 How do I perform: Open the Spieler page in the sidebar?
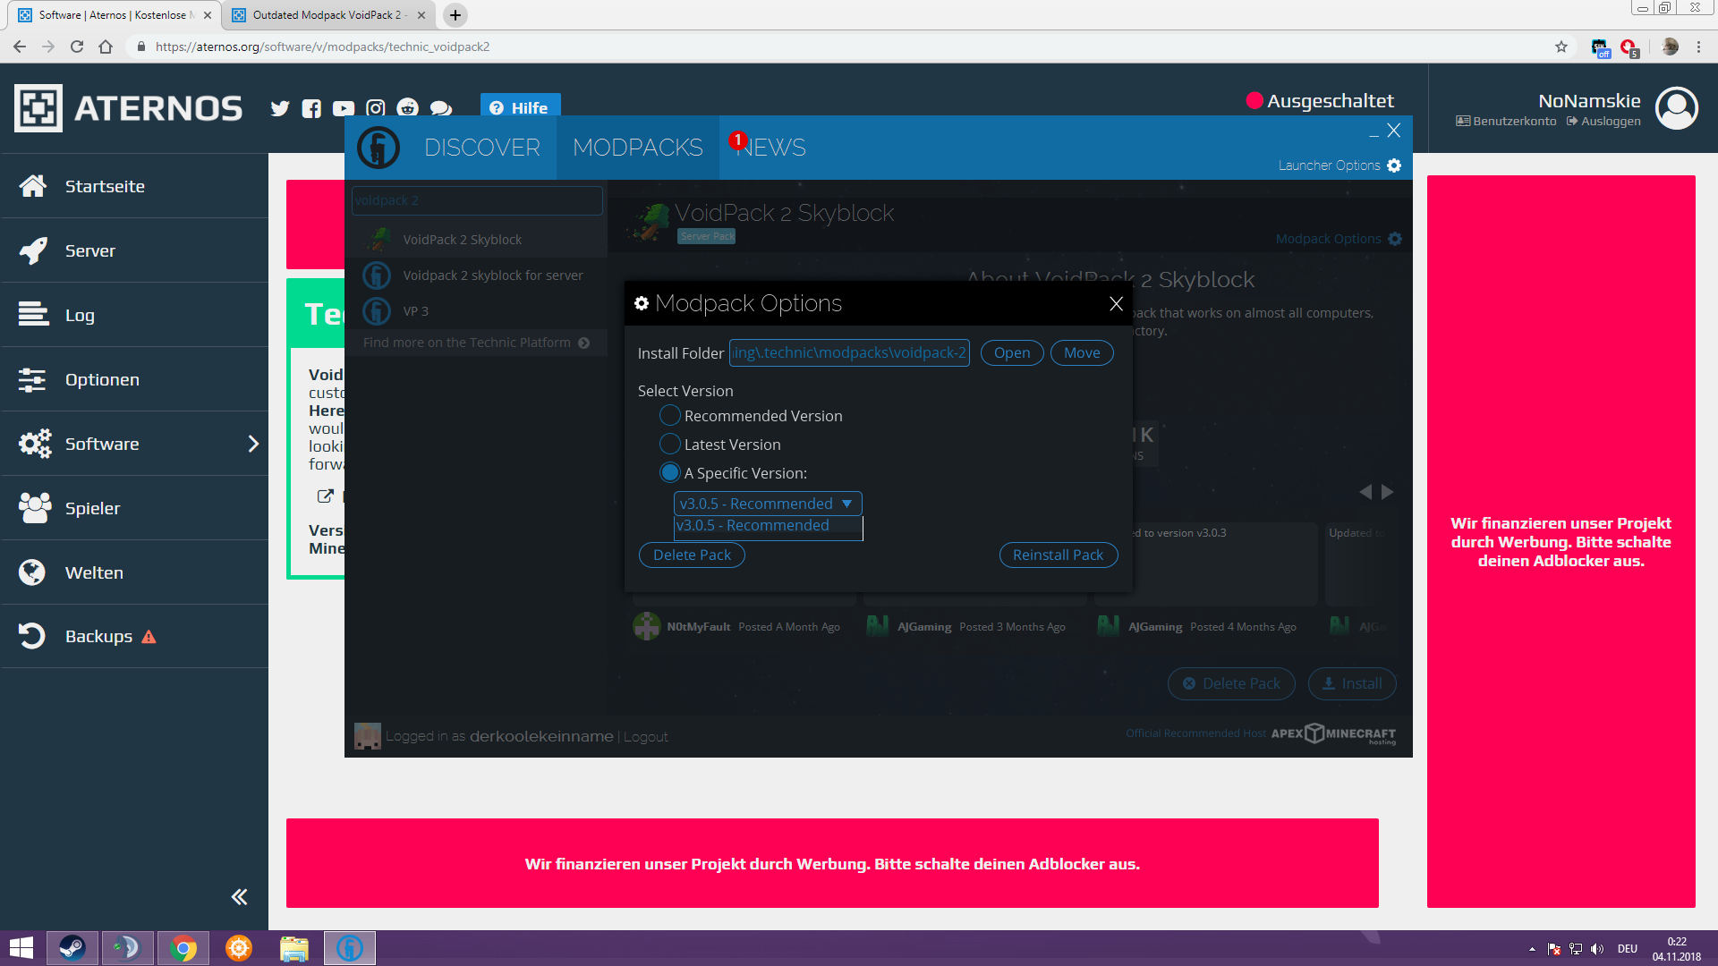(134, 508)
